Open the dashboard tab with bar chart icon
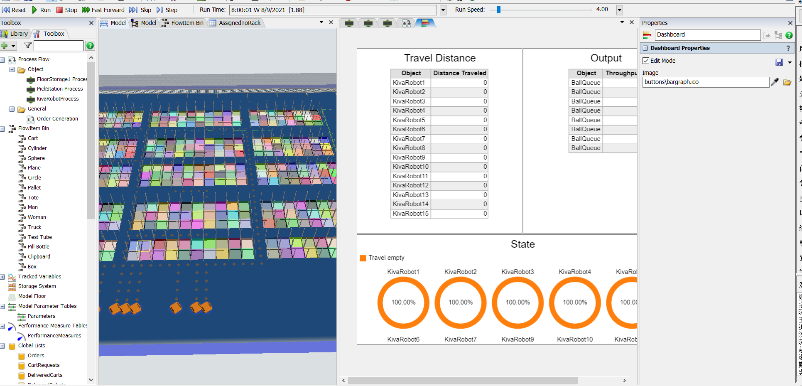The height and width of the screenshot is (386, 802). pyautogui.click(x=425, y=23)
